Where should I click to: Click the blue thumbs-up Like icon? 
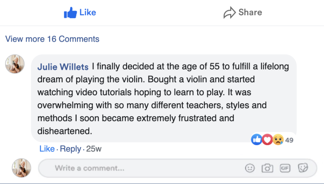(70, 13)
